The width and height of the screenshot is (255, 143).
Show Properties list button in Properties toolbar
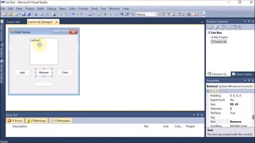pos(217,91)
